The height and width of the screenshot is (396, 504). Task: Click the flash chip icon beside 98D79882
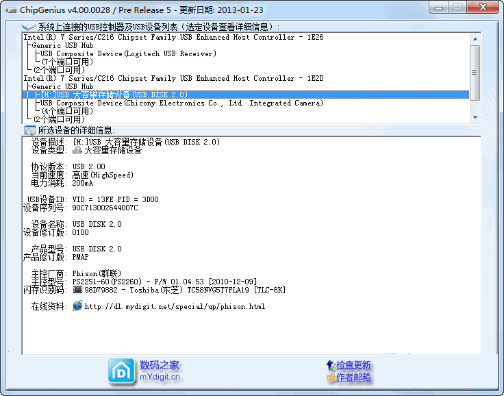77,290
